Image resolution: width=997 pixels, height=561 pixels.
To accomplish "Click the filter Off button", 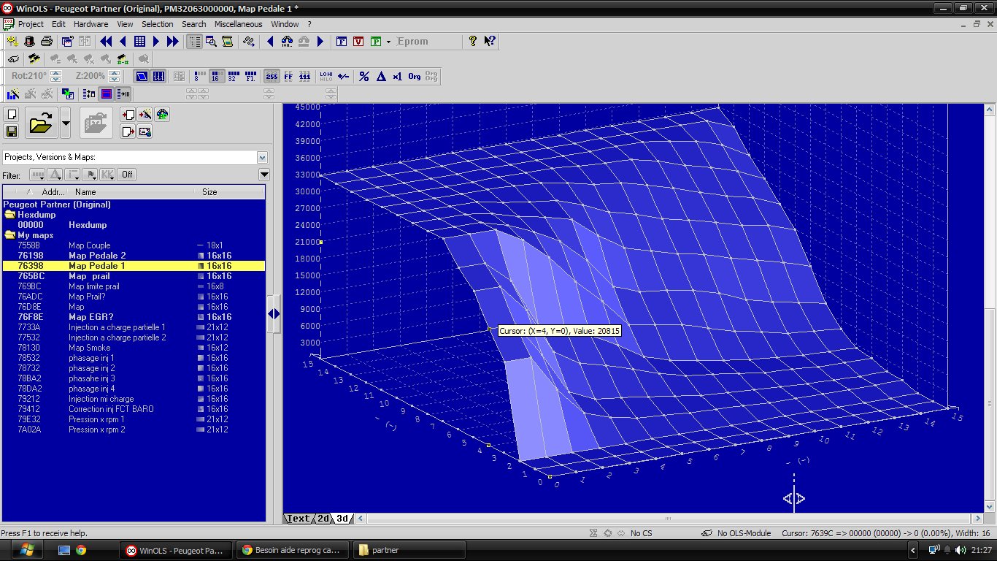I will click(127, 175).
